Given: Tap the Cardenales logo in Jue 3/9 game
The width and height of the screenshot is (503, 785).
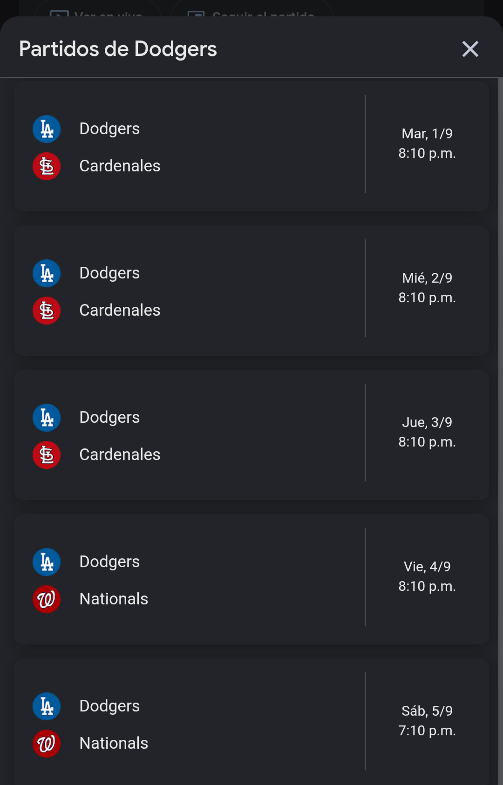Looking at the screenshot, I should tap(47, 455).
